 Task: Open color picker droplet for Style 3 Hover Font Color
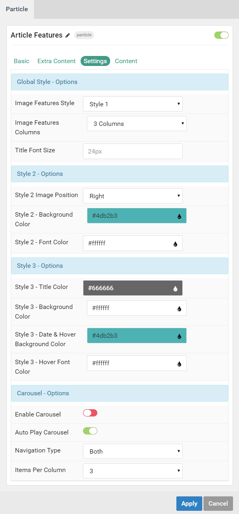(179, 364)
